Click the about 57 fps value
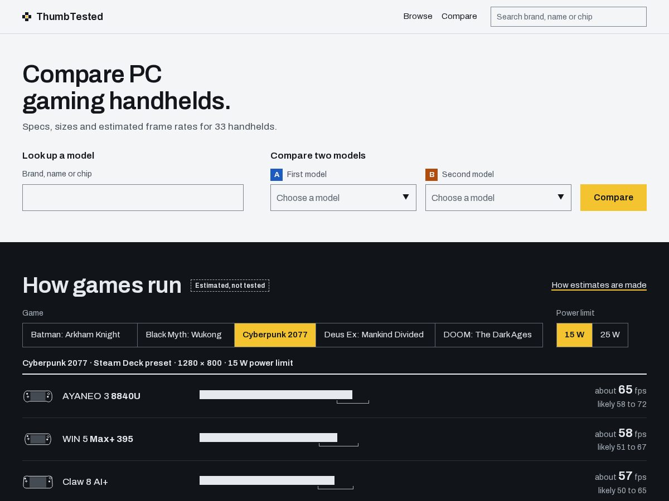The image size is (669, 501). coord(620,477)
